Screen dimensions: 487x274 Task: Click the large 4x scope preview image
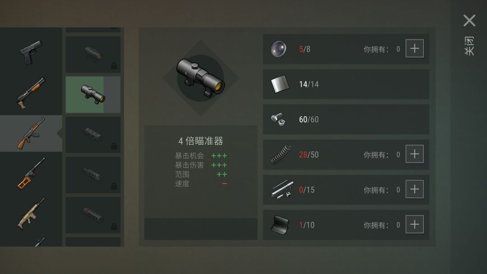click(x=201, y=78)
